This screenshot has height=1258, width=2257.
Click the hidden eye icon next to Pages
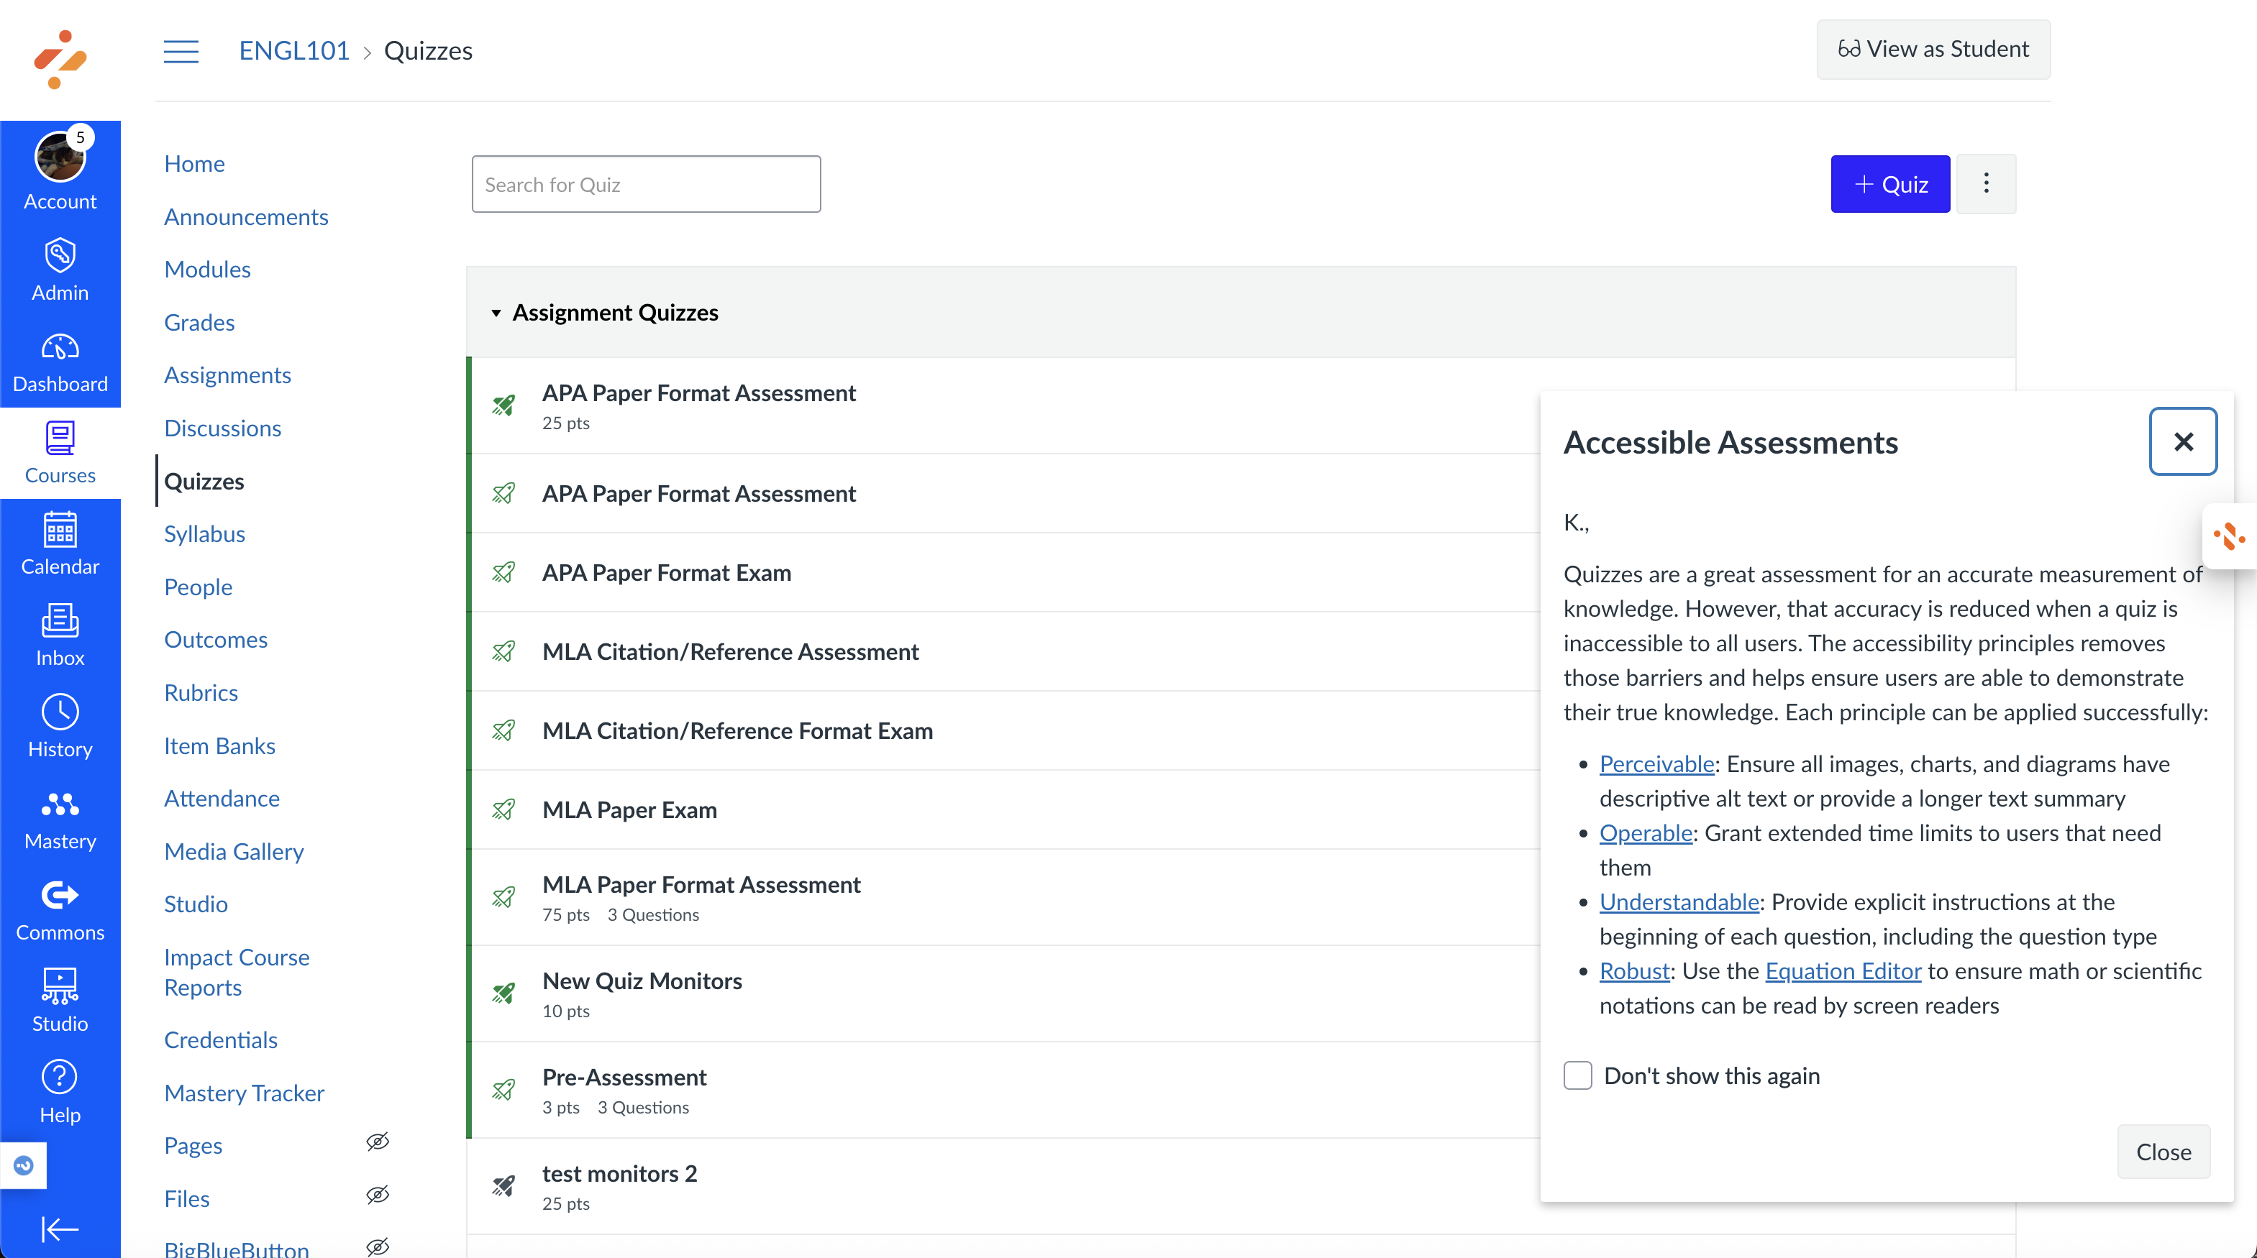[377, 1142]
